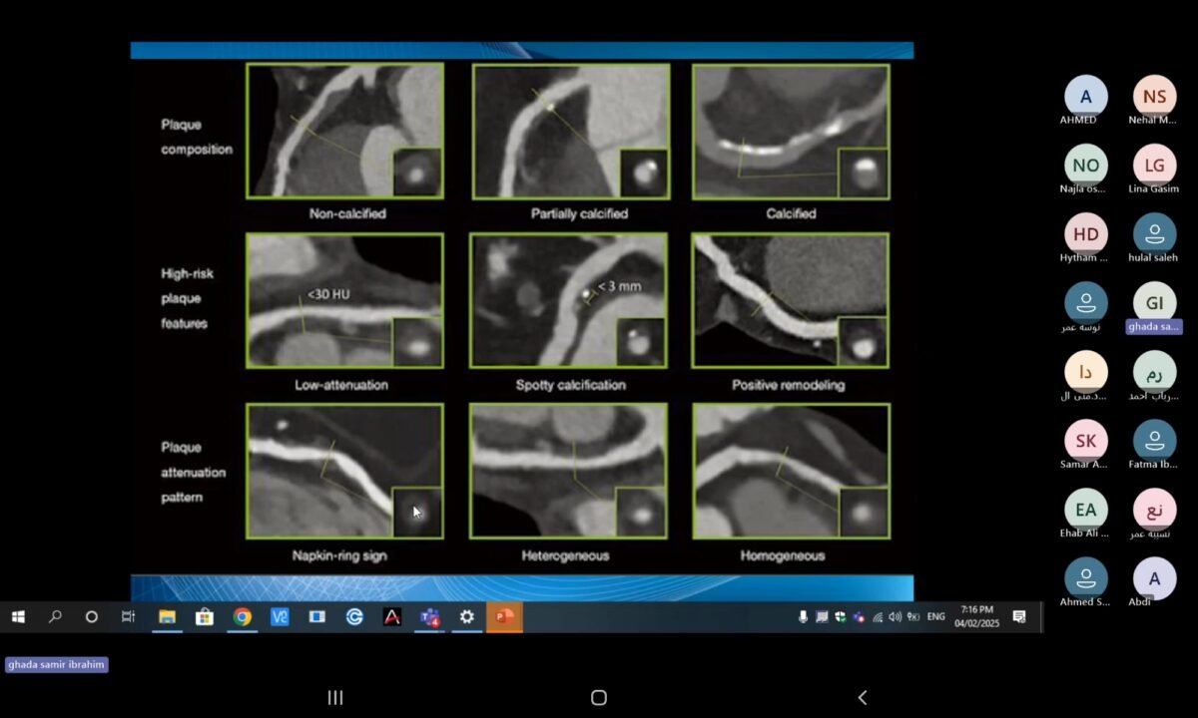Open the notification center icon
The height and width of the screenshot is (718, 1198).
tap(1019, 617)
